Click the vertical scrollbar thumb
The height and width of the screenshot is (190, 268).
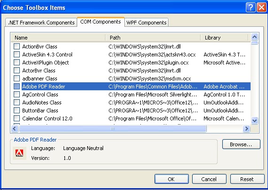point(255,43)
